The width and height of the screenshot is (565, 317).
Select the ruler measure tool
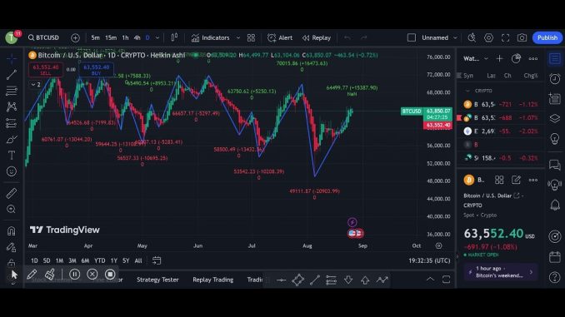pos(12,193)
